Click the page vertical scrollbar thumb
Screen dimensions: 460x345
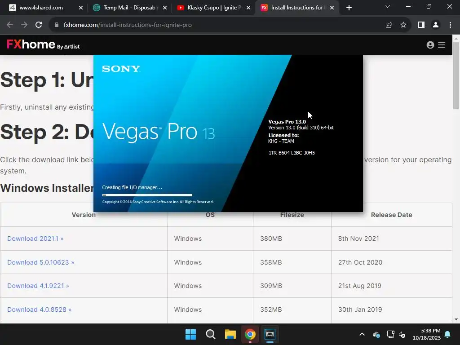pos(456,75)
